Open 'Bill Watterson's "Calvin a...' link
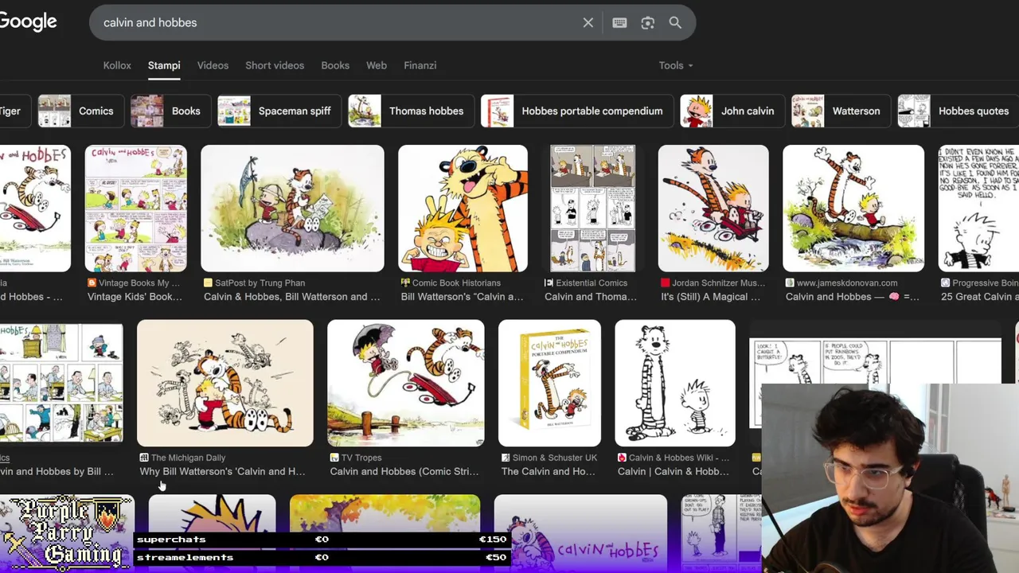This screenshot has width=1019, height=573. point(462,297)
